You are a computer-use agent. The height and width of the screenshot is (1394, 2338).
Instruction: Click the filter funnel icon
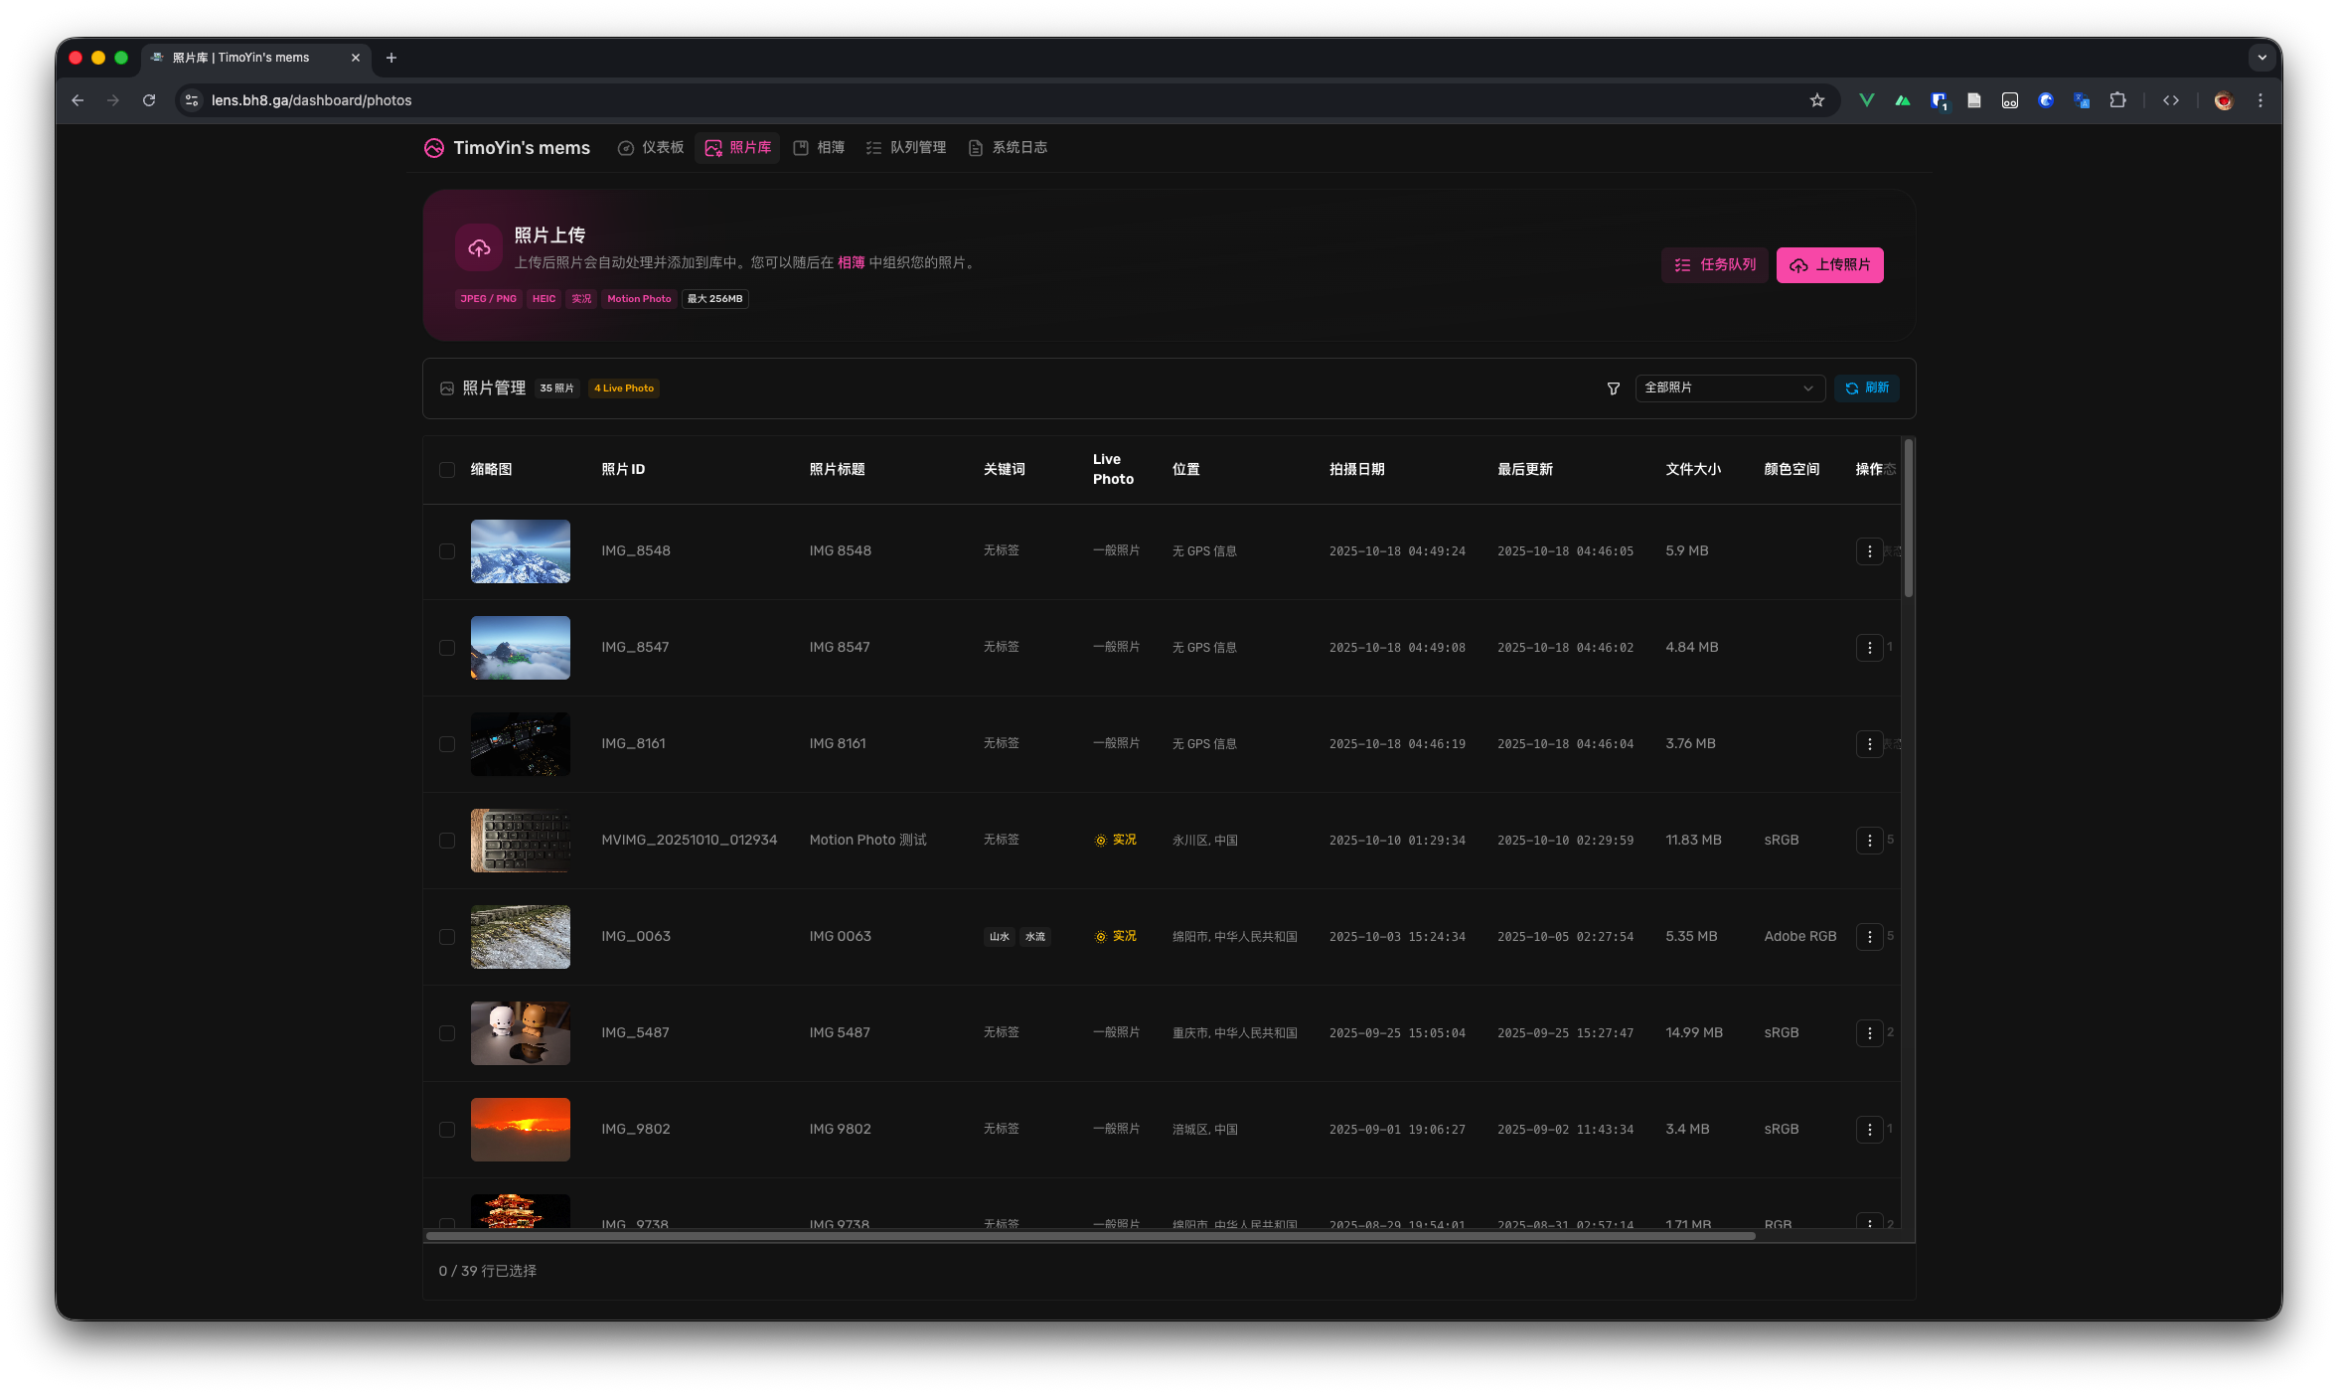coord(1613,388)
